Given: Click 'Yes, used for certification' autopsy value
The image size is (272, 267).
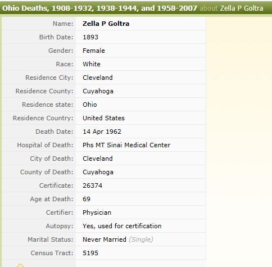Looking at the screenshot, I should click(122, 226).
